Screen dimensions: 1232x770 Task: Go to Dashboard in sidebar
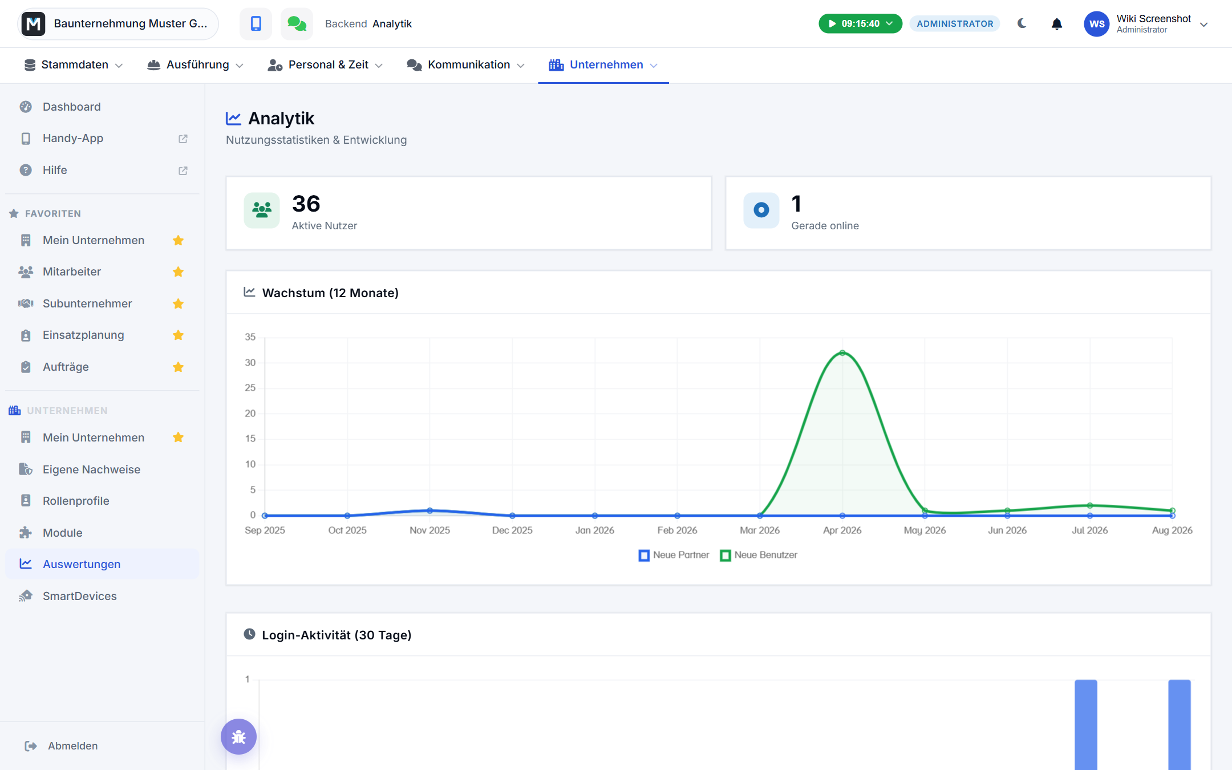point(103,107)
